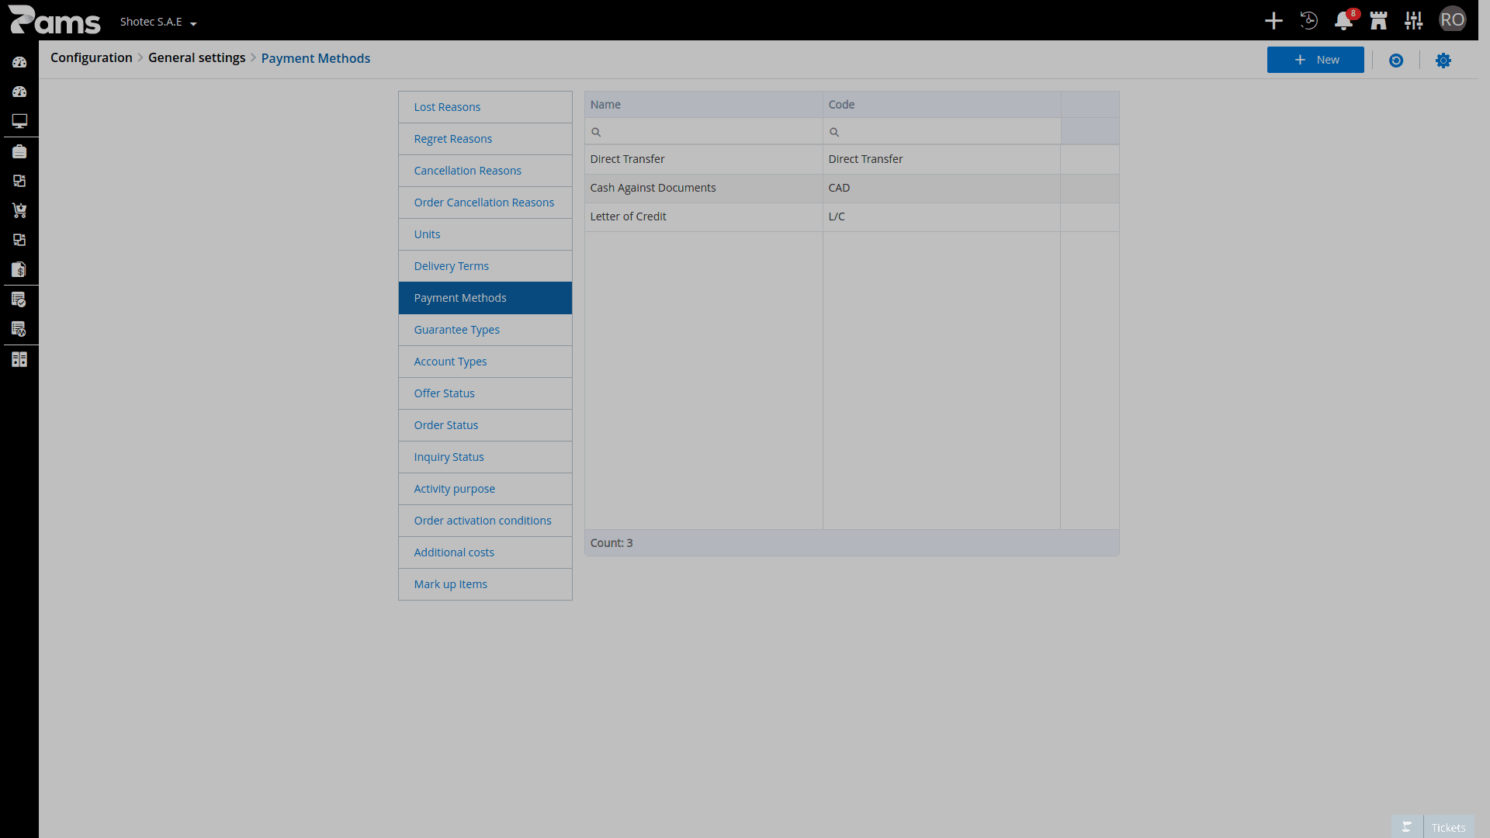Select the Letter of Credit row
The width and height of the screenshot is (1490, 838).
pyautogui.click(x=851, y=216)
